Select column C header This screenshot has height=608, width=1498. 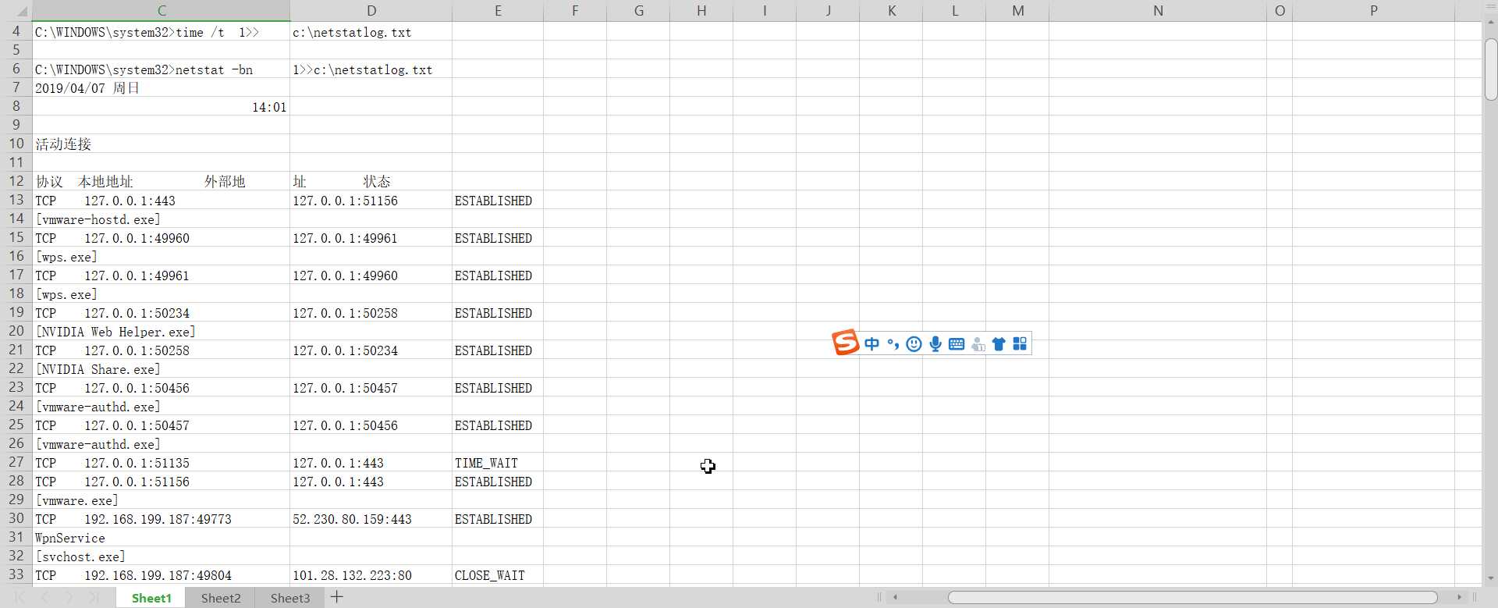tap(162, 11)
